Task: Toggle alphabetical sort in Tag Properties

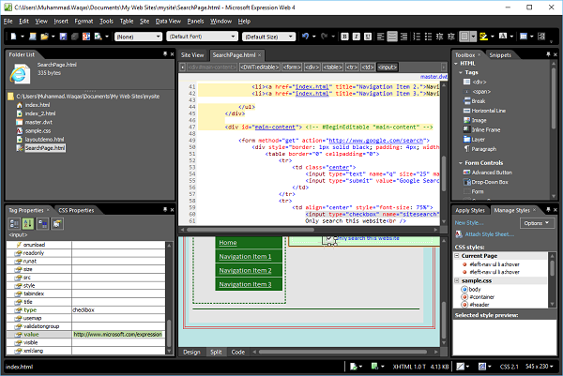Action: point(26,224)
